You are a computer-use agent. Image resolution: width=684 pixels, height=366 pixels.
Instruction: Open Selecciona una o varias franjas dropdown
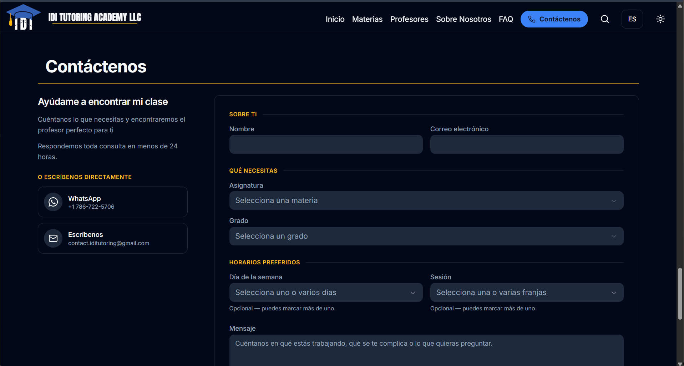point(527,292)
